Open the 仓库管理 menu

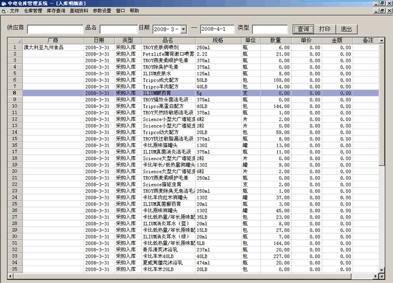pyautogui.click(x=33, y=11)
